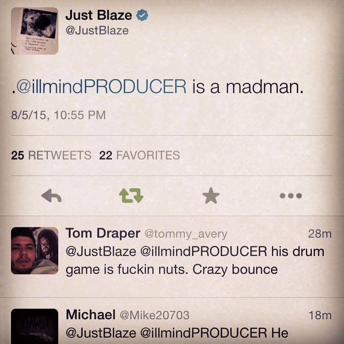The height and width of the screenshot is (344, 344).
Task: Open Just Blaze's profile picture
Action: tap(34, 31)
